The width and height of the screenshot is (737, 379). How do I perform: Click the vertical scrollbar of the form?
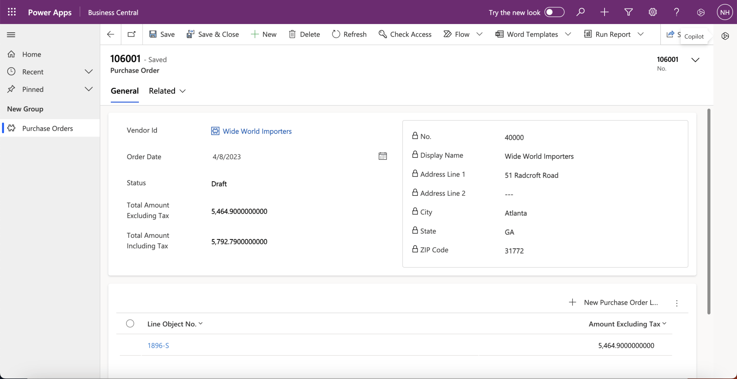[708, 211]
